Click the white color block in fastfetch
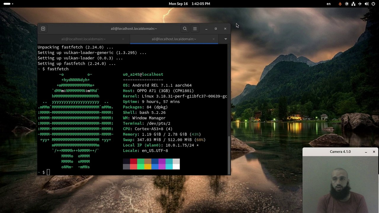The height and width of the screenshot is (213, 379). (x=176, y=167)
